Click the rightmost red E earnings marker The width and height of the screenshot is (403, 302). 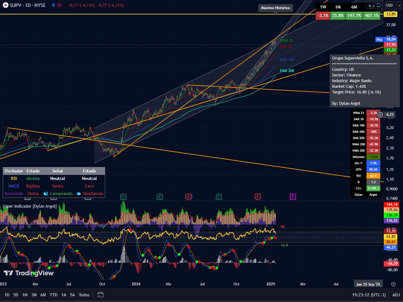258,197
